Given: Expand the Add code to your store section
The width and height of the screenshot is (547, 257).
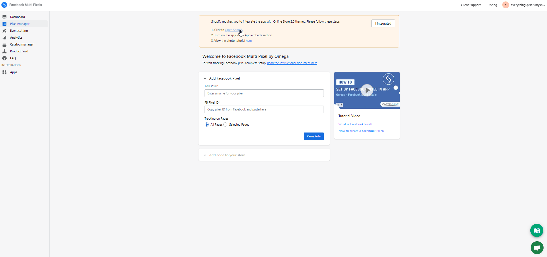Looking at the screenshot, I should tap(205, 155).
